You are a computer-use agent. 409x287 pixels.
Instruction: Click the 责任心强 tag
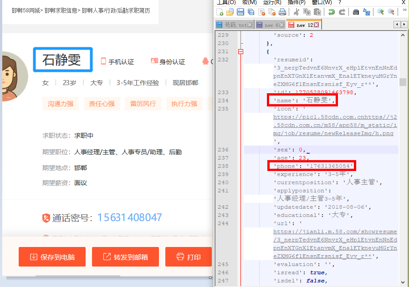(102, 104)
